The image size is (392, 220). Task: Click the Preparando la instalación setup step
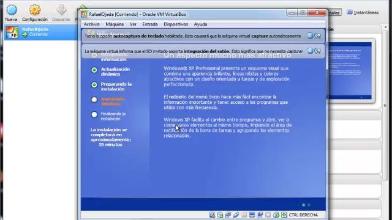(x=111, y=87)
